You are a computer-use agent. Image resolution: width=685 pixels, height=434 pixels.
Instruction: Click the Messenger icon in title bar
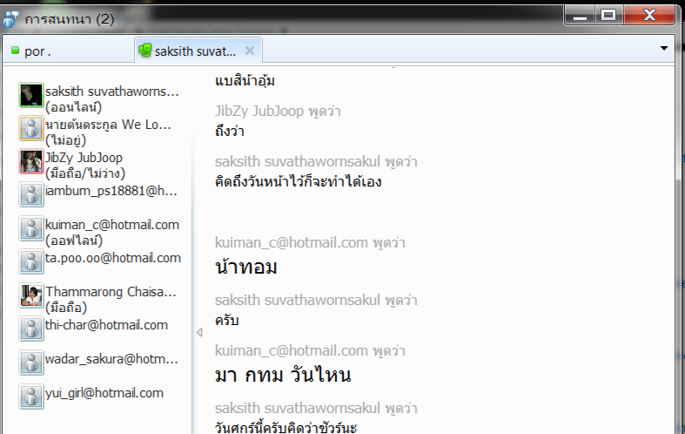[x=11, y=17]
